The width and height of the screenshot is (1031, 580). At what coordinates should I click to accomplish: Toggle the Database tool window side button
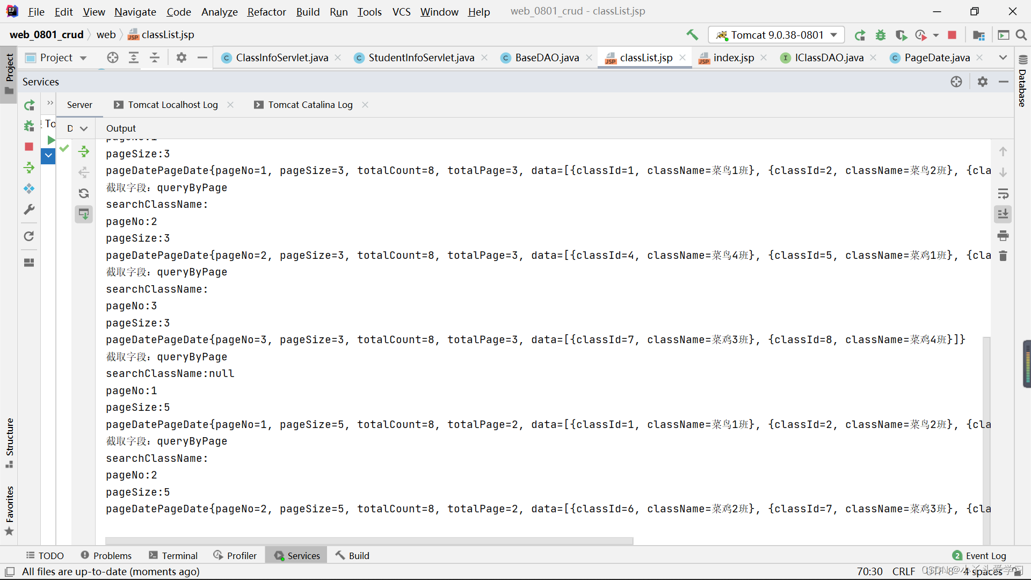coord(1022,82)
